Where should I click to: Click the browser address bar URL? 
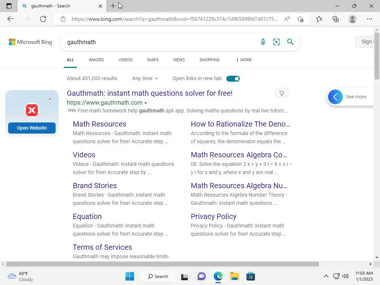pos(174,19)
